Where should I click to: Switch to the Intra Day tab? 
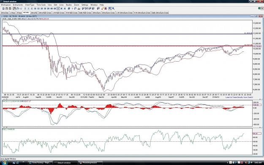tap(5, 13)
